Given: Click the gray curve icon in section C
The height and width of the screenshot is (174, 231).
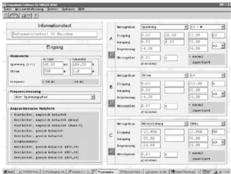Looking at the screenshot, I should pos(112,151).
